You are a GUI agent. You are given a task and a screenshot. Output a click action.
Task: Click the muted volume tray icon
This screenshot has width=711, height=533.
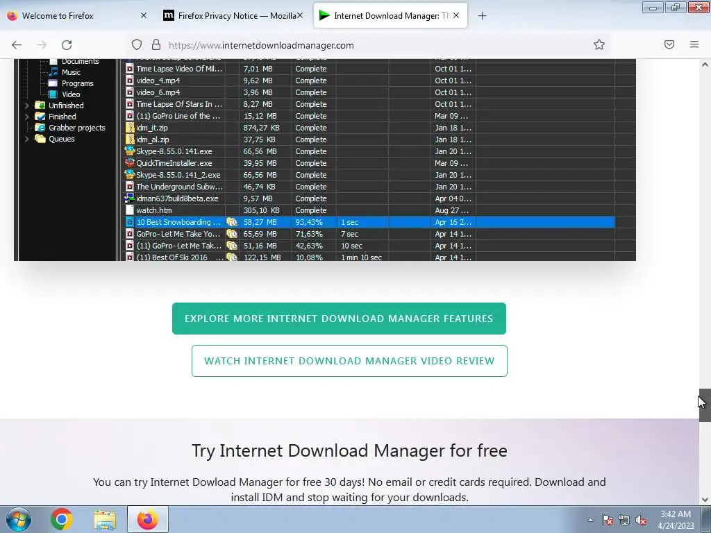tap(641, 520)
